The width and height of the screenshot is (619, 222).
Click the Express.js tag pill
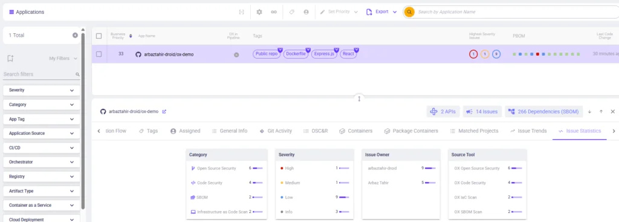pos(324,54)
